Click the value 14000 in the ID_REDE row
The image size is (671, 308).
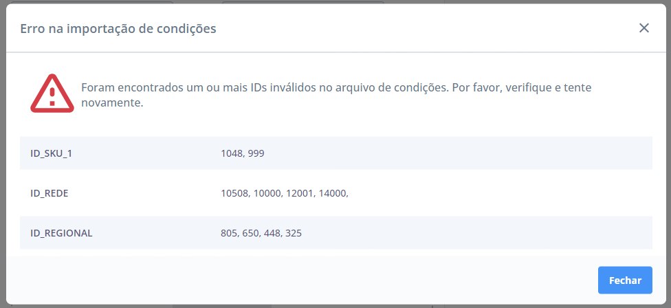click(x=333, y=193)
